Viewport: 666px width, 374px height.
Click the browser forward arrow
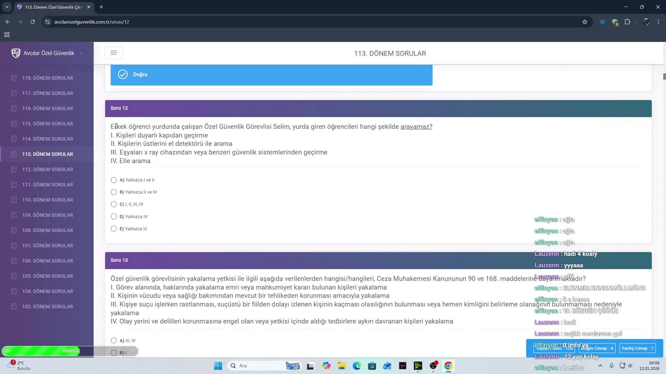[x=20, y=22]
